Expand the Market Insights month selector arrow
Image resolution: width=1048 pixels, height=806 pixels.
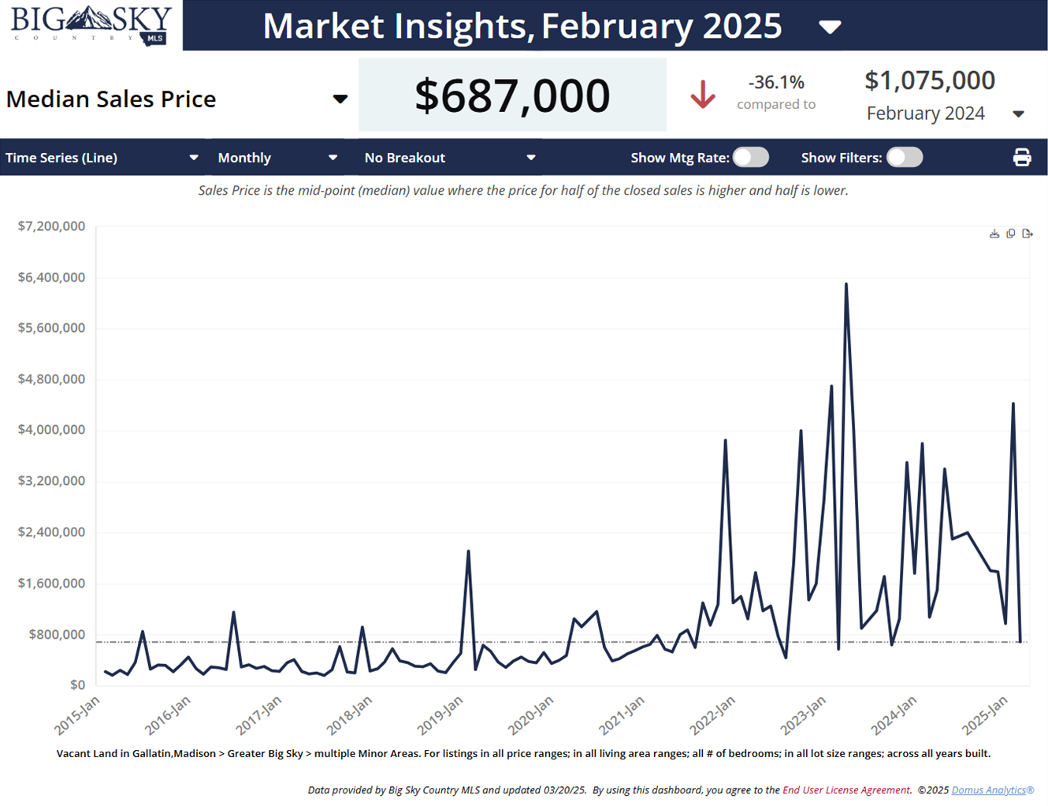[x=830, y=28]
